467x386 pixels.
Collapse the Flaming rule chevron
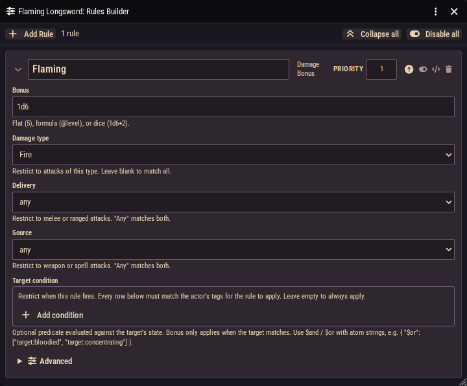tap(18, 69)
